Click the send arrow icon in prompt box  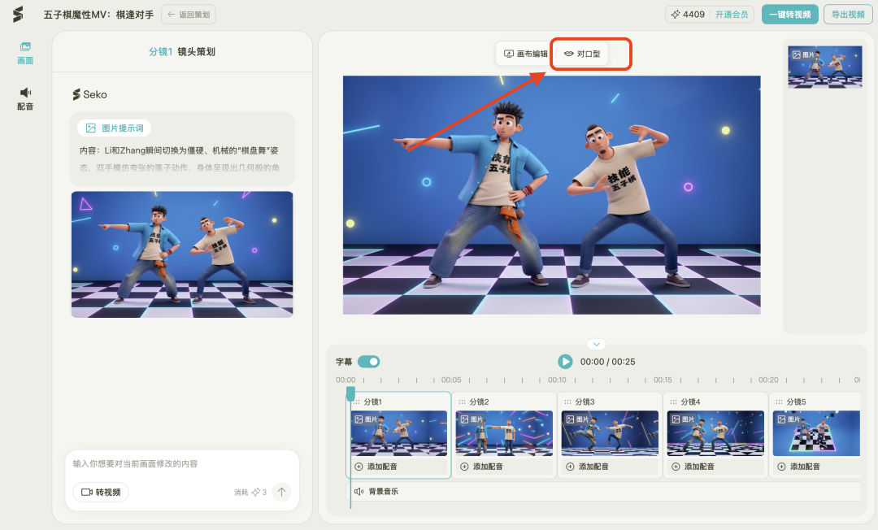(281, 492)
